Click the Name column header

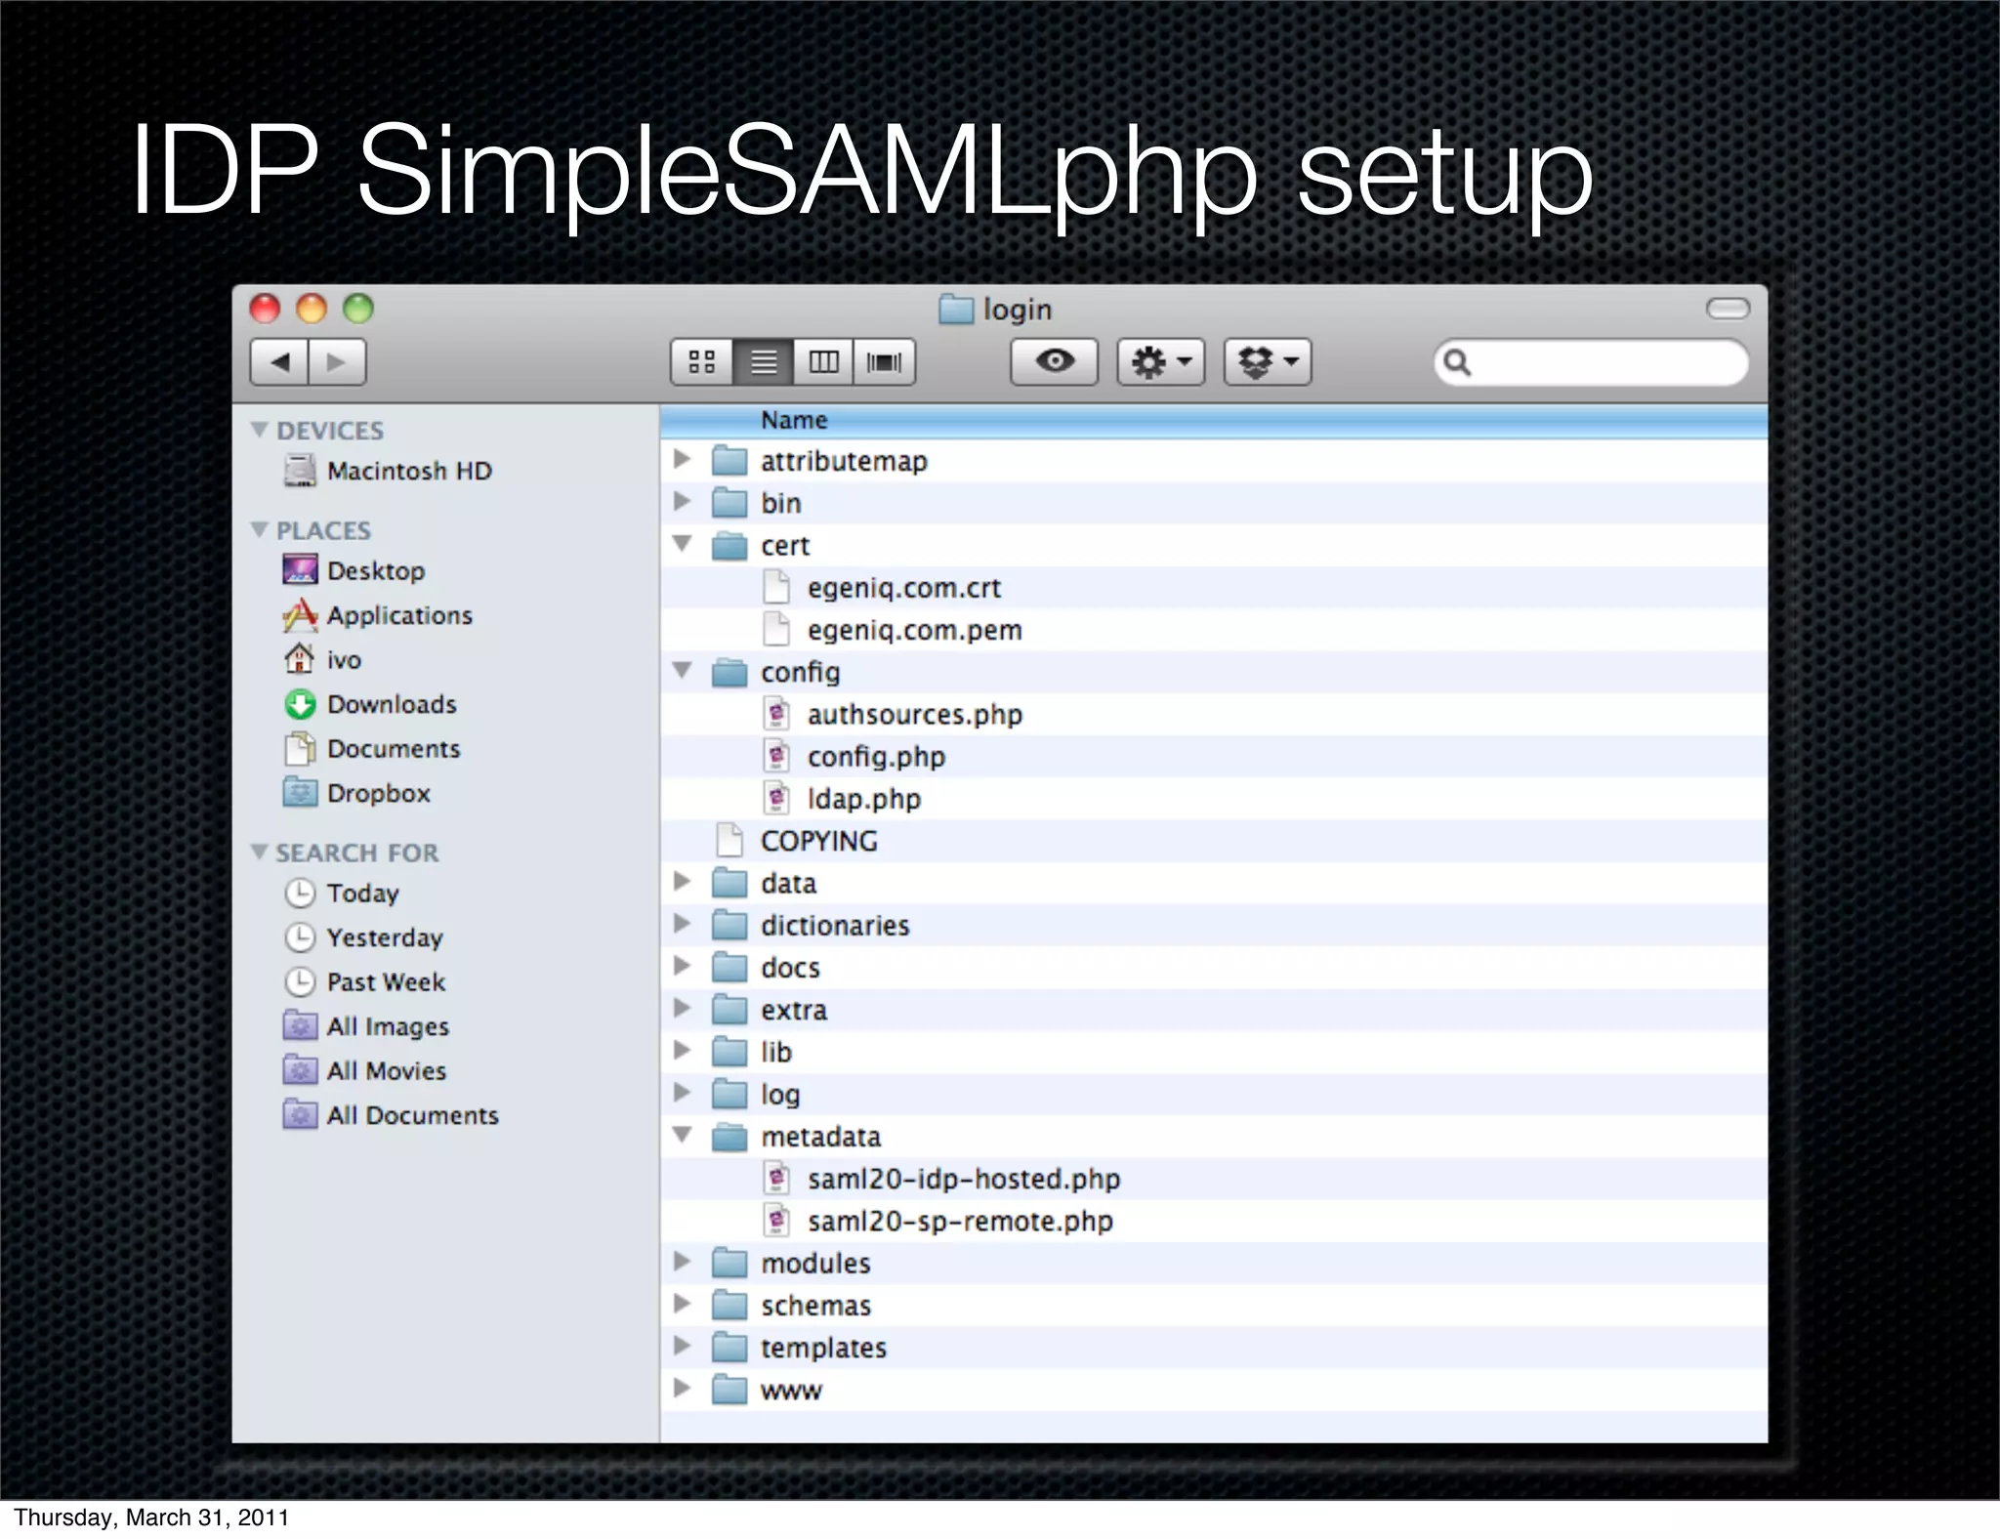[x=1214, y=420]
